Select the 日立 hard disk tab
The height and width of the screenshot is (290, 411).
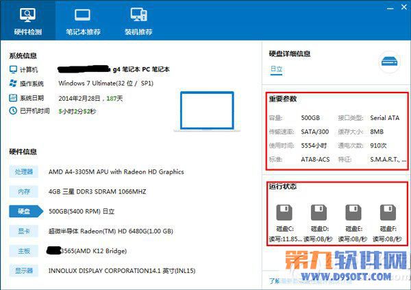(276, 69)
